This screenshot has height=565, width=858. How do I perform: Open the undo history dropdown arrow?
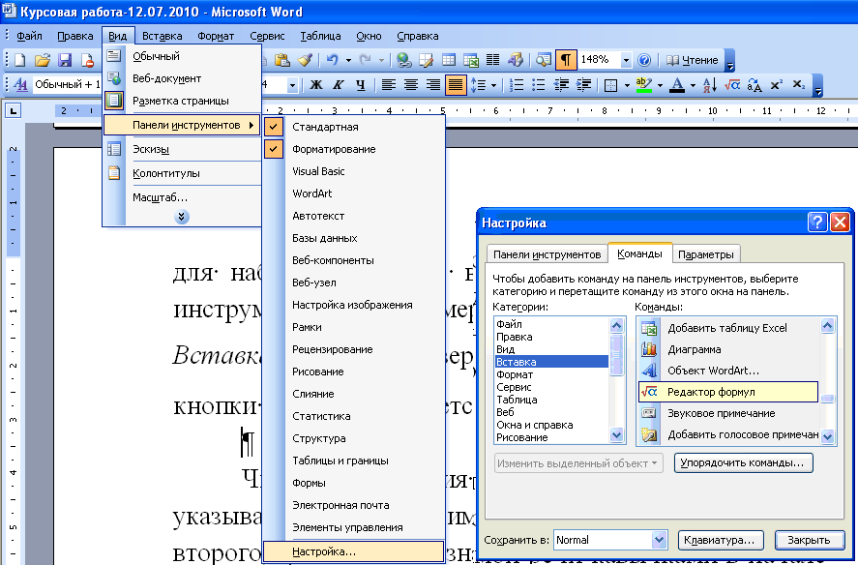(348, 60)
